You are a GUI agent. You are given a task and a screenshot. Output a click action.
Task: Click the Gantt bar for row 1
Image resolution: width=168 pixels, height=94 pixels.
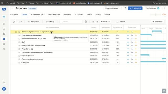(157, 31)
